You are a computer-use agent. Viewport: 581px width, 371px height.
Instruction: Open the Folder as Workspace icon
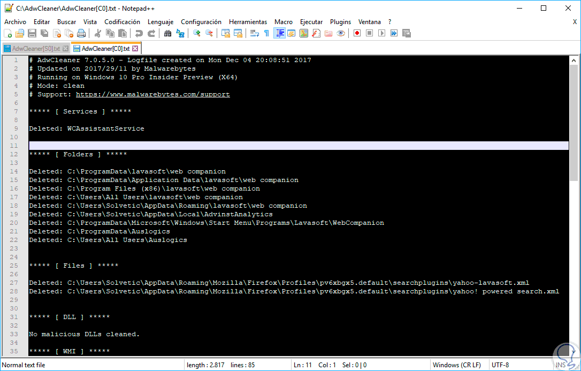[328, 33]
